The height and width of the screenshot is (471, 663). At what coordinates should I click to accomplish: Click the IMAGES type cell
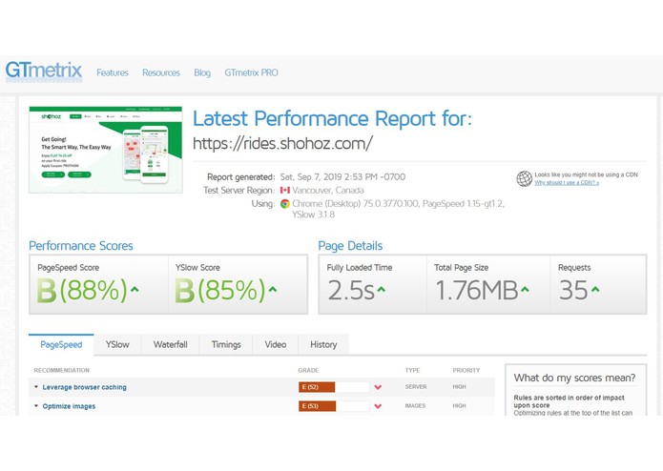pos(415,406)
